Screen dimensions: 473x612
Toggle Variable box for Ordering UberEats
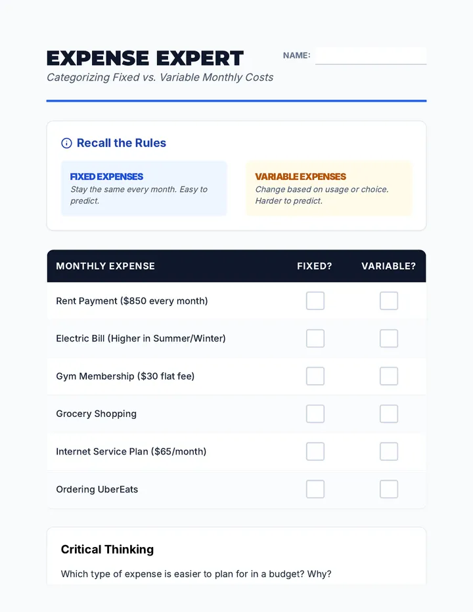pyautogui.click(x=389, y=489)
